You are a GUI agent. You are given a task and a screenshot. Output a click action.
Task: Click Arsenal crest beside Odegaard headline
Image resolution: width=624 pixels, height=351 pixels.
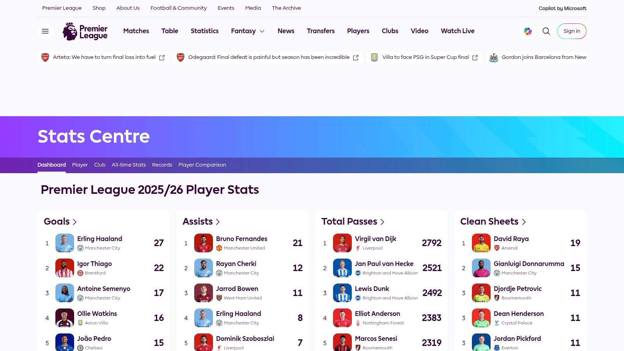coord(181,57)
